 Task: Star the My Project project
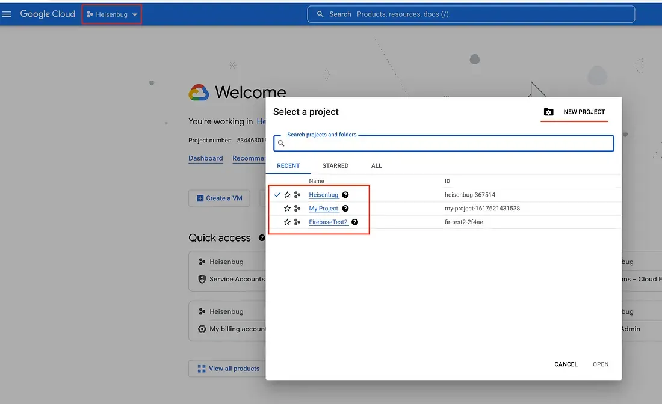pyautogui.click(x=288, y=209)
